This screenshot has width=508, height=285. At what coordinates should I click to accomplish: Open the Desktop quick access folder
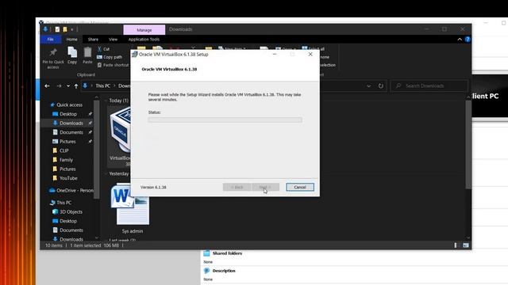click(68, 114)
